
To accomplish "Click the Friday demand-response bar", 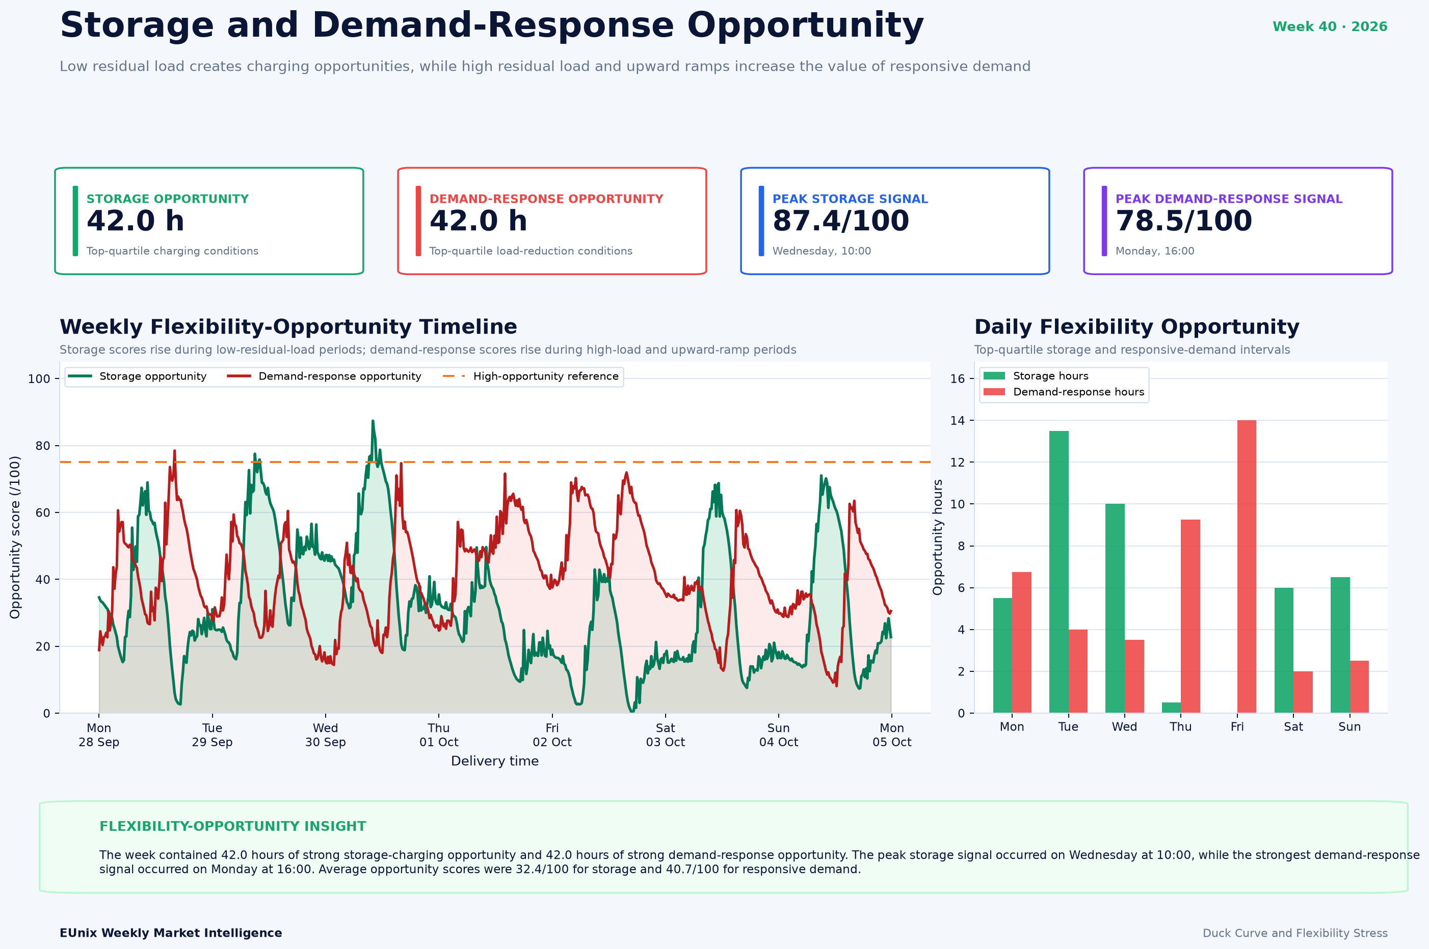I will (1247, 566).
